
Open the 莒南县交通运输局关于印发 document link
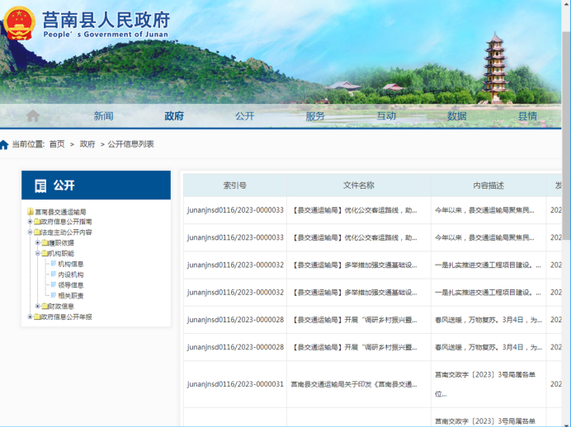coord(358,384)
